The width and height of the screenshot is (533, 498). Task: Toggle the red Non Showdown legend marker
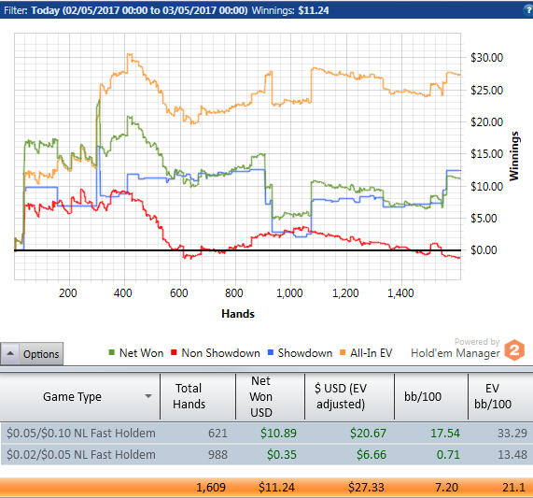click(x=174, y=352)
